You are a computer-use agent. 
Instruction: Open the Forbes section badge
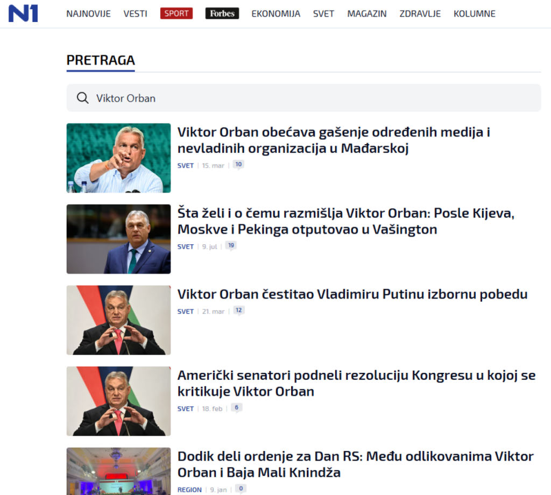point(222,13)
